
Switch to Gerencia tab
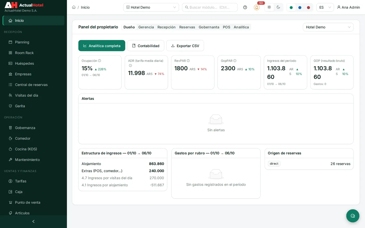[x=146, y=27]
